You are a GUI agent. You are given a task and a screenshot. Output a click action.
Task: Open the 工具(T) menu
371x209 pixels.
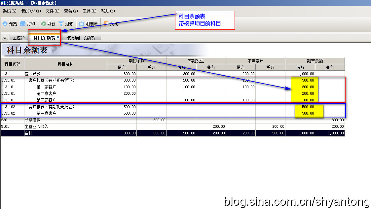pos(90,11)
